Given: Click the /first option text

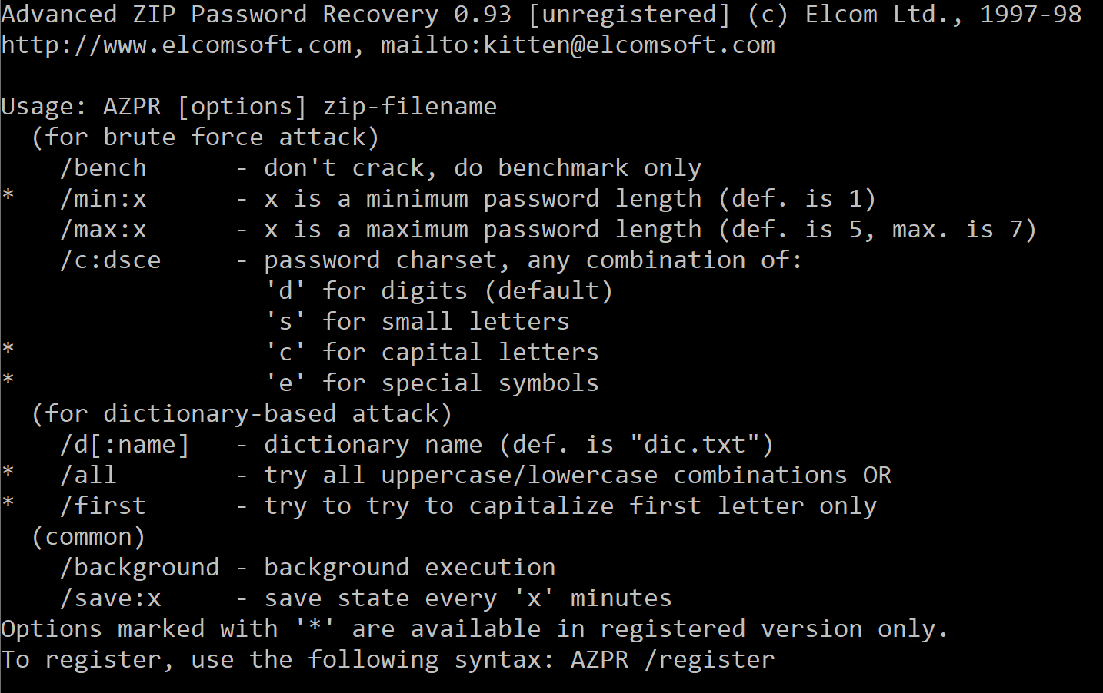Looking at the screenshot, I should click(103, 506).
